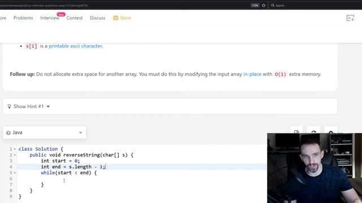Click the lightbulb hint icon
The height and width of the screenshot is (203, 362).
[x=9, y=107]
